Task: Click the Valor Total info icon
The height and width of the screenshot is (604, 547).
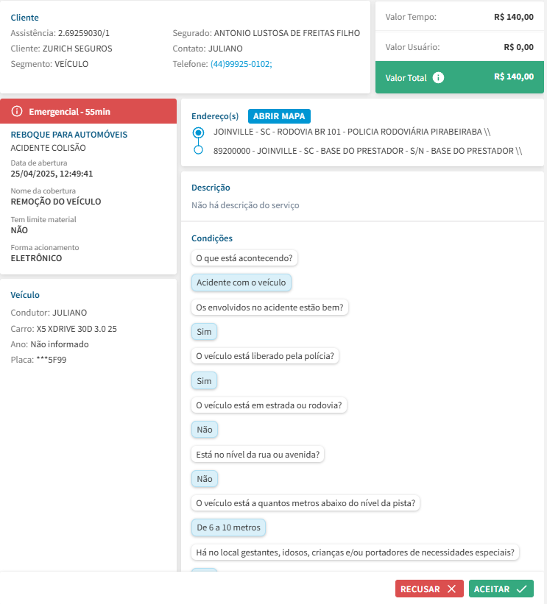Action: tap(438, 77)
